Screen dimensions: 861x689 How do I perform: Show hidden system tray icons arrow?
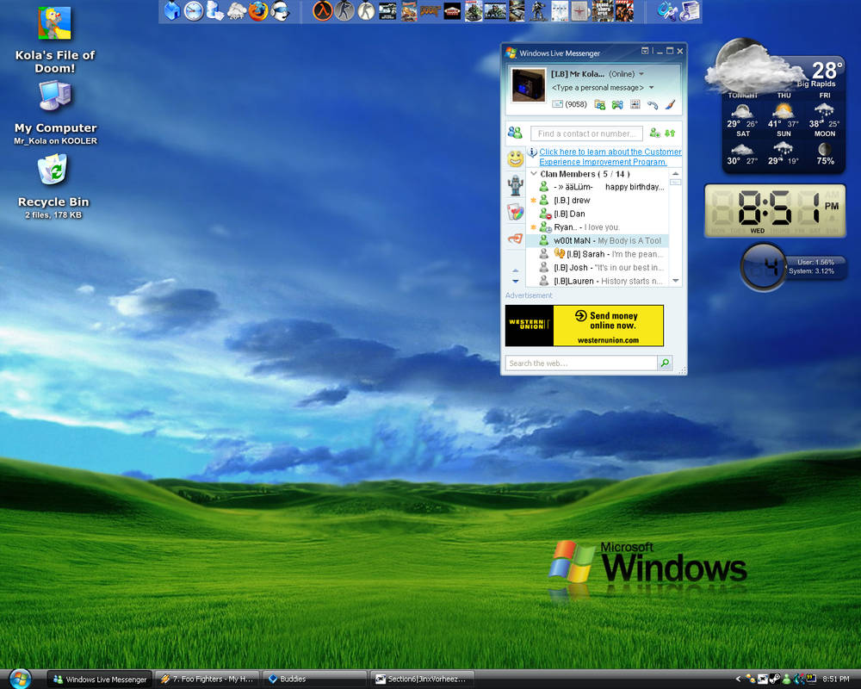[738, 680]
